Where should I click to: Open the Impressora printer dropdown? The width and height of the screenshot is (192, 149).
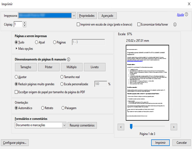47,16
